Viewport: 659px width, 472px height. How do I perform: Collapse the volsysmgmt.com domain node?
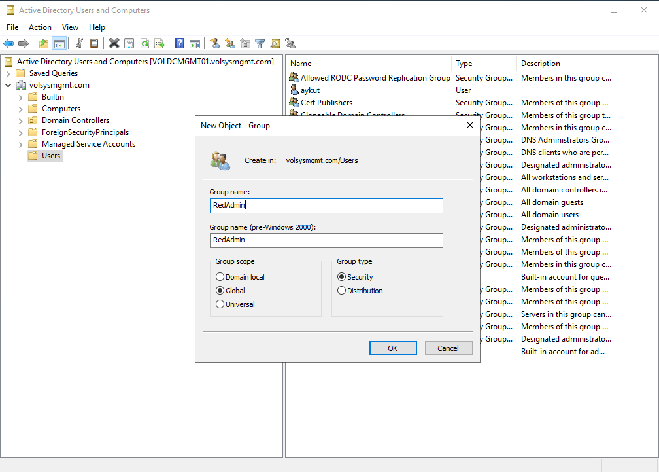[8, 85]
